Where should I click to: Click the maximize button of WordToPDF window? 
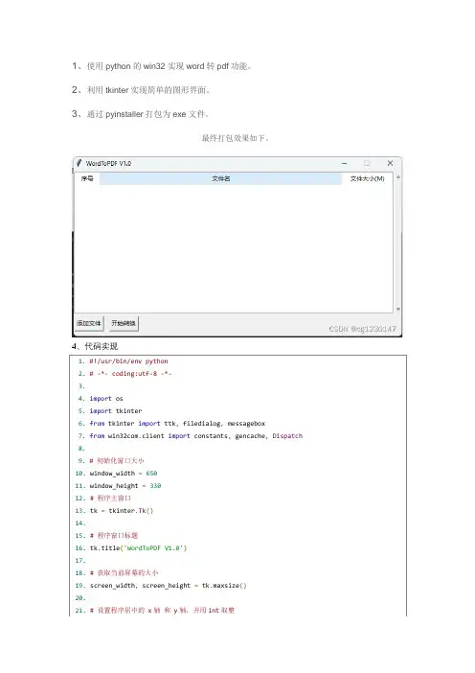[367, 163]
